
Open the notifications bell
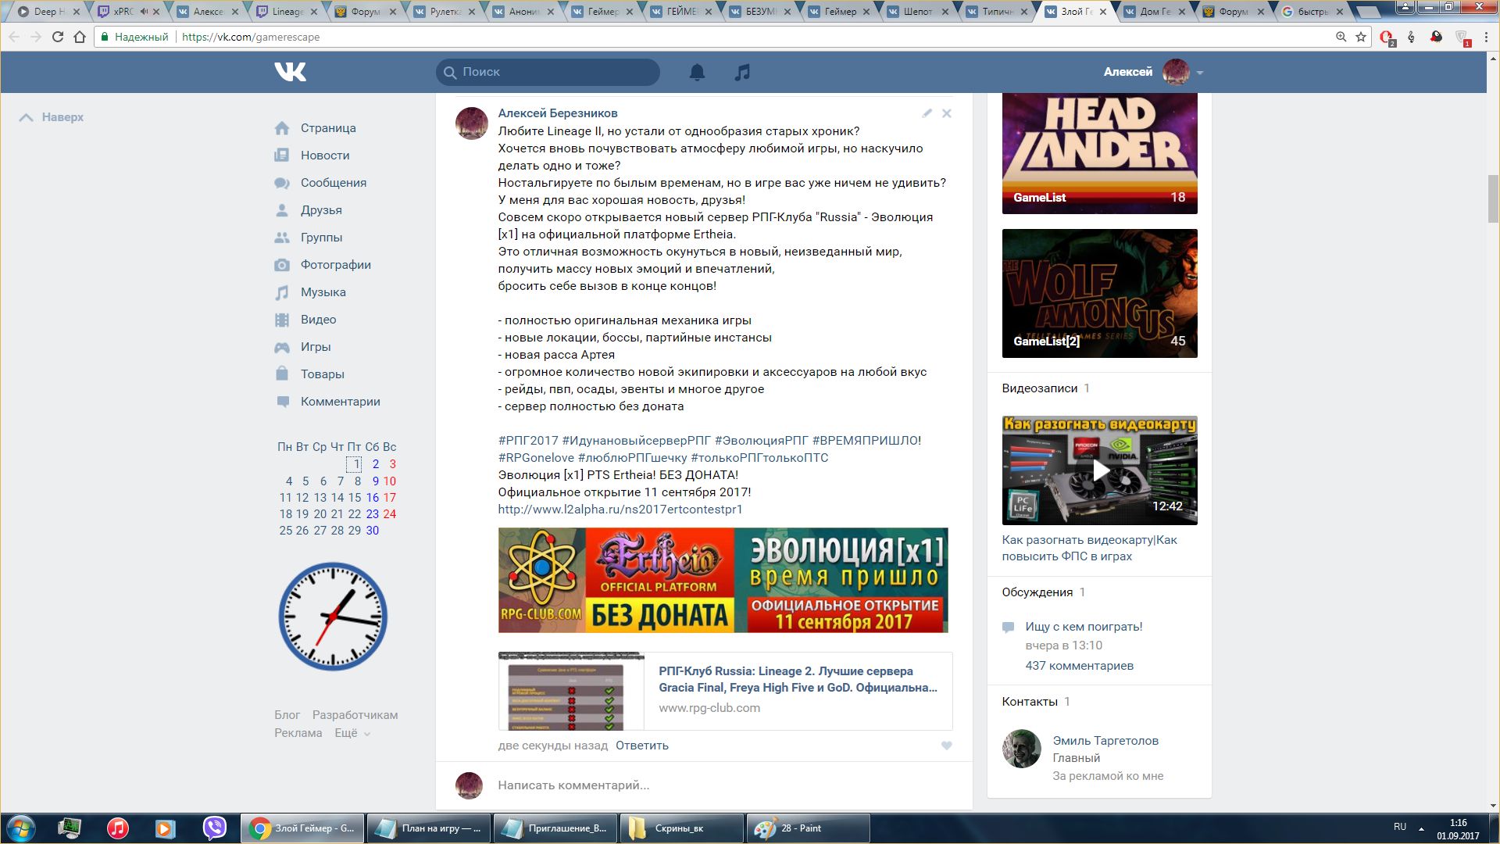point(697,72)
